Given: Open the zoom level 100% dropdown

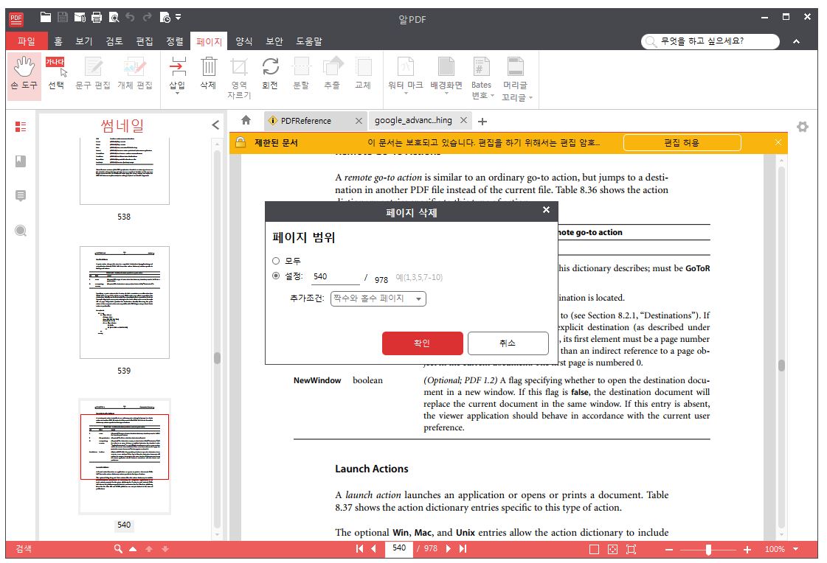Looking at the screenshot, I should [x=795, y=549].
